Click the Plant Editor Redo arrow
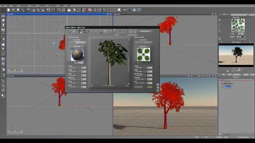255x143 pixels. pos(110,31)
